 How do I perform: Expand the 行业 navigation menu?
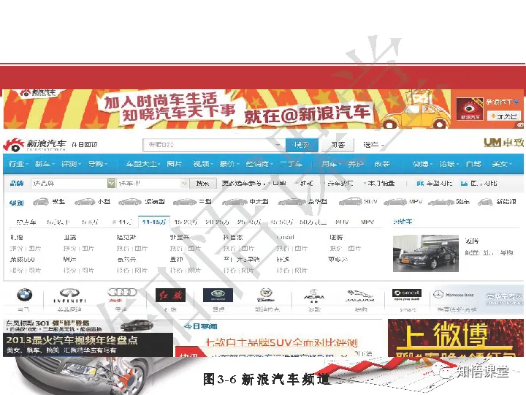18,164
